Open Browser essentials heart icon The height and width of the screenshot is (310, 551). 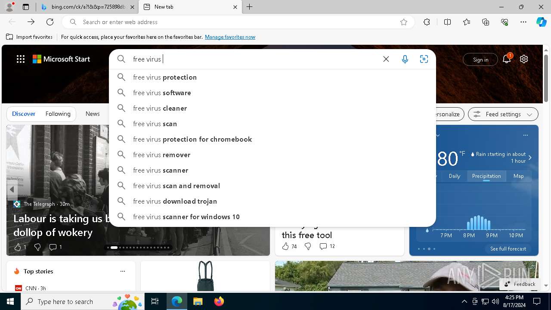coord(505,22)
